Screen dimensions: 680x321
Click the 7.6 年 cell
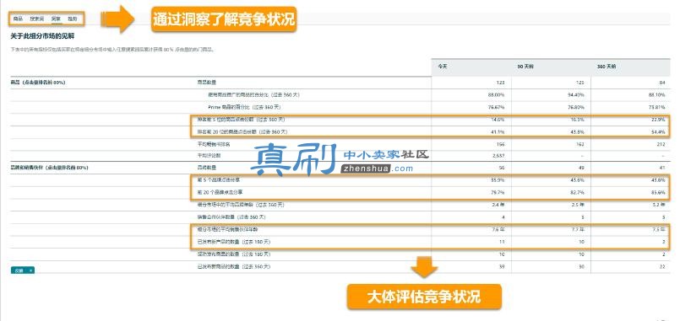[499, 229]
